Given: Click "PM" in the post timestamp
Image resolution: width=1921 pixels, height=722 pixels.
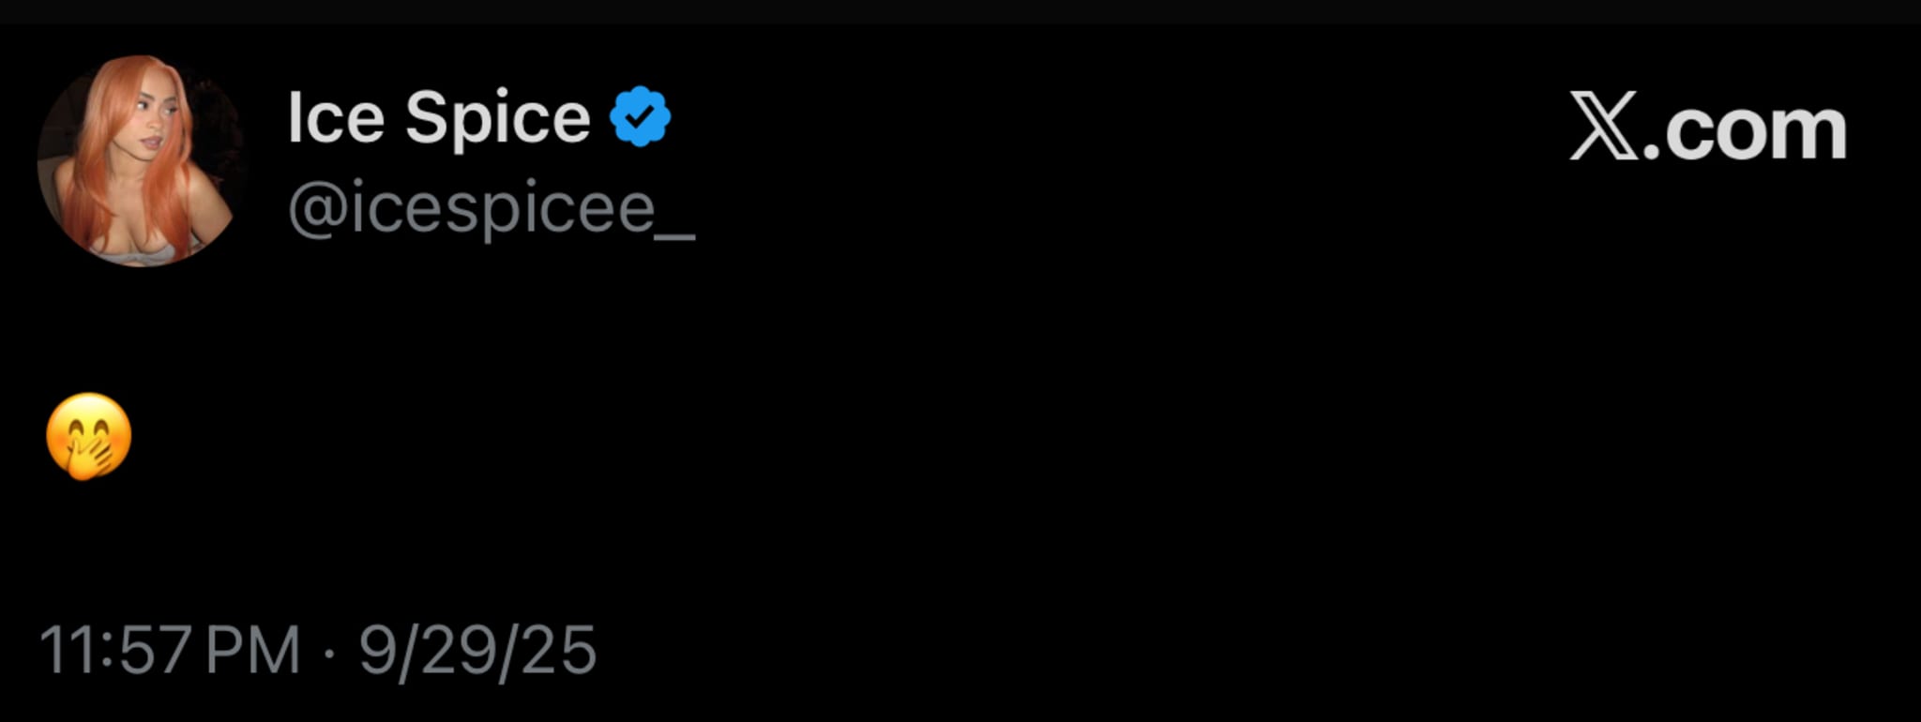Looking at the screenshot, I should [x=252, y=650].
